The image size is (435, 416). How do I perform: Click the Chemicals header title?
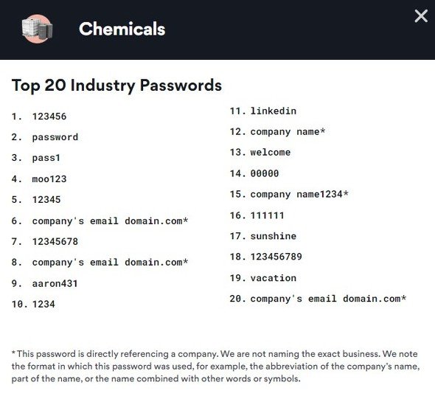point(122,29)
